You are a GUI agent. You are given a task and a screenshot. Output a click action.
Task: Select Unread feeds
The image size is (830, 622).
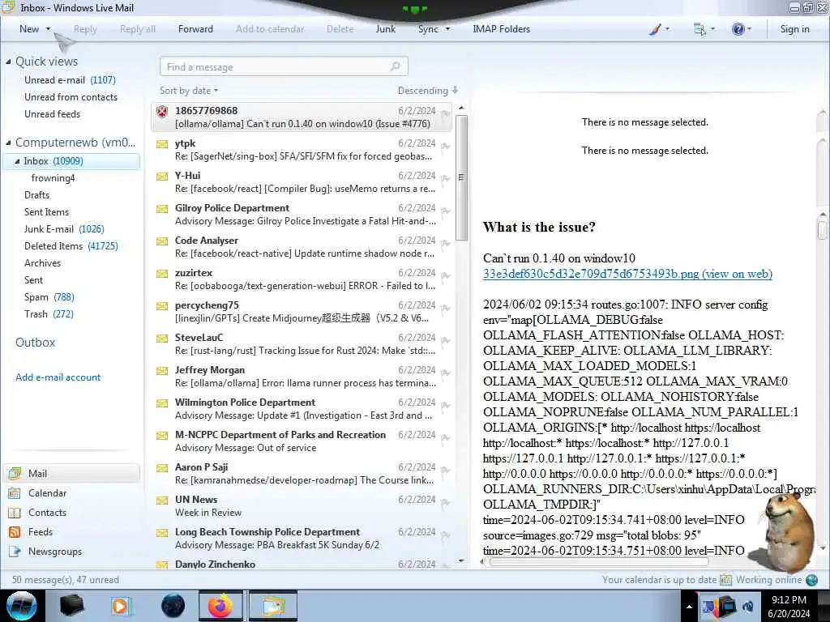52,113
